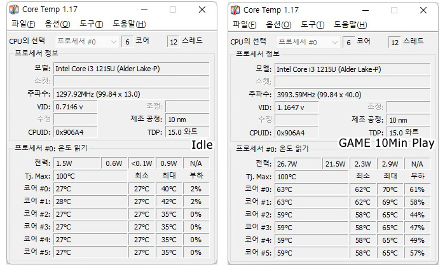Open 도움말(H) menu in the game-play window
445x267 pixels.
click(351, 24)
